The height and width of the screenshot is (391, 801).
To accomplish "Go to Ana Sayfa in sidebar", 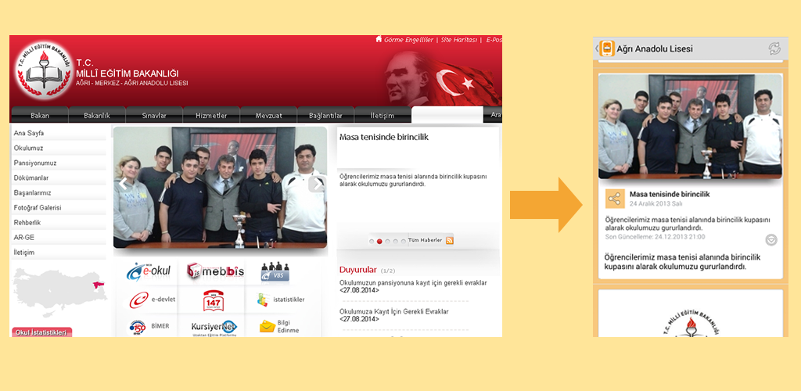I will coord(58,133).
